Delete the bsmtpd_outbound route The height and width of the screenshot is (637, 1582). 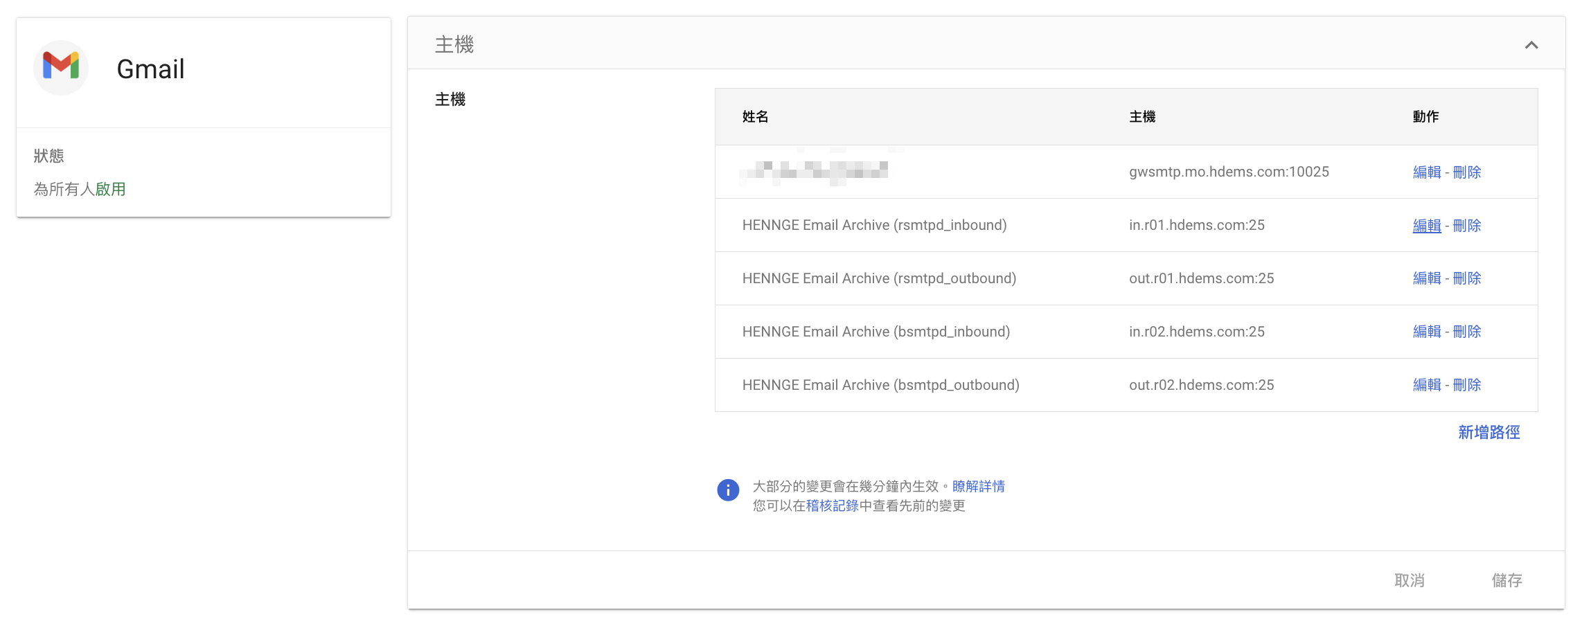tap(1467, 385)
